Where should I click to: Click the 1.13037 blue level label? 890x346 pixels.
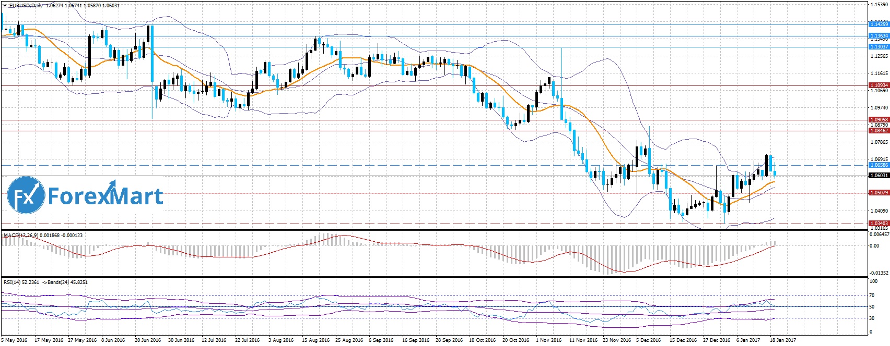878,47
